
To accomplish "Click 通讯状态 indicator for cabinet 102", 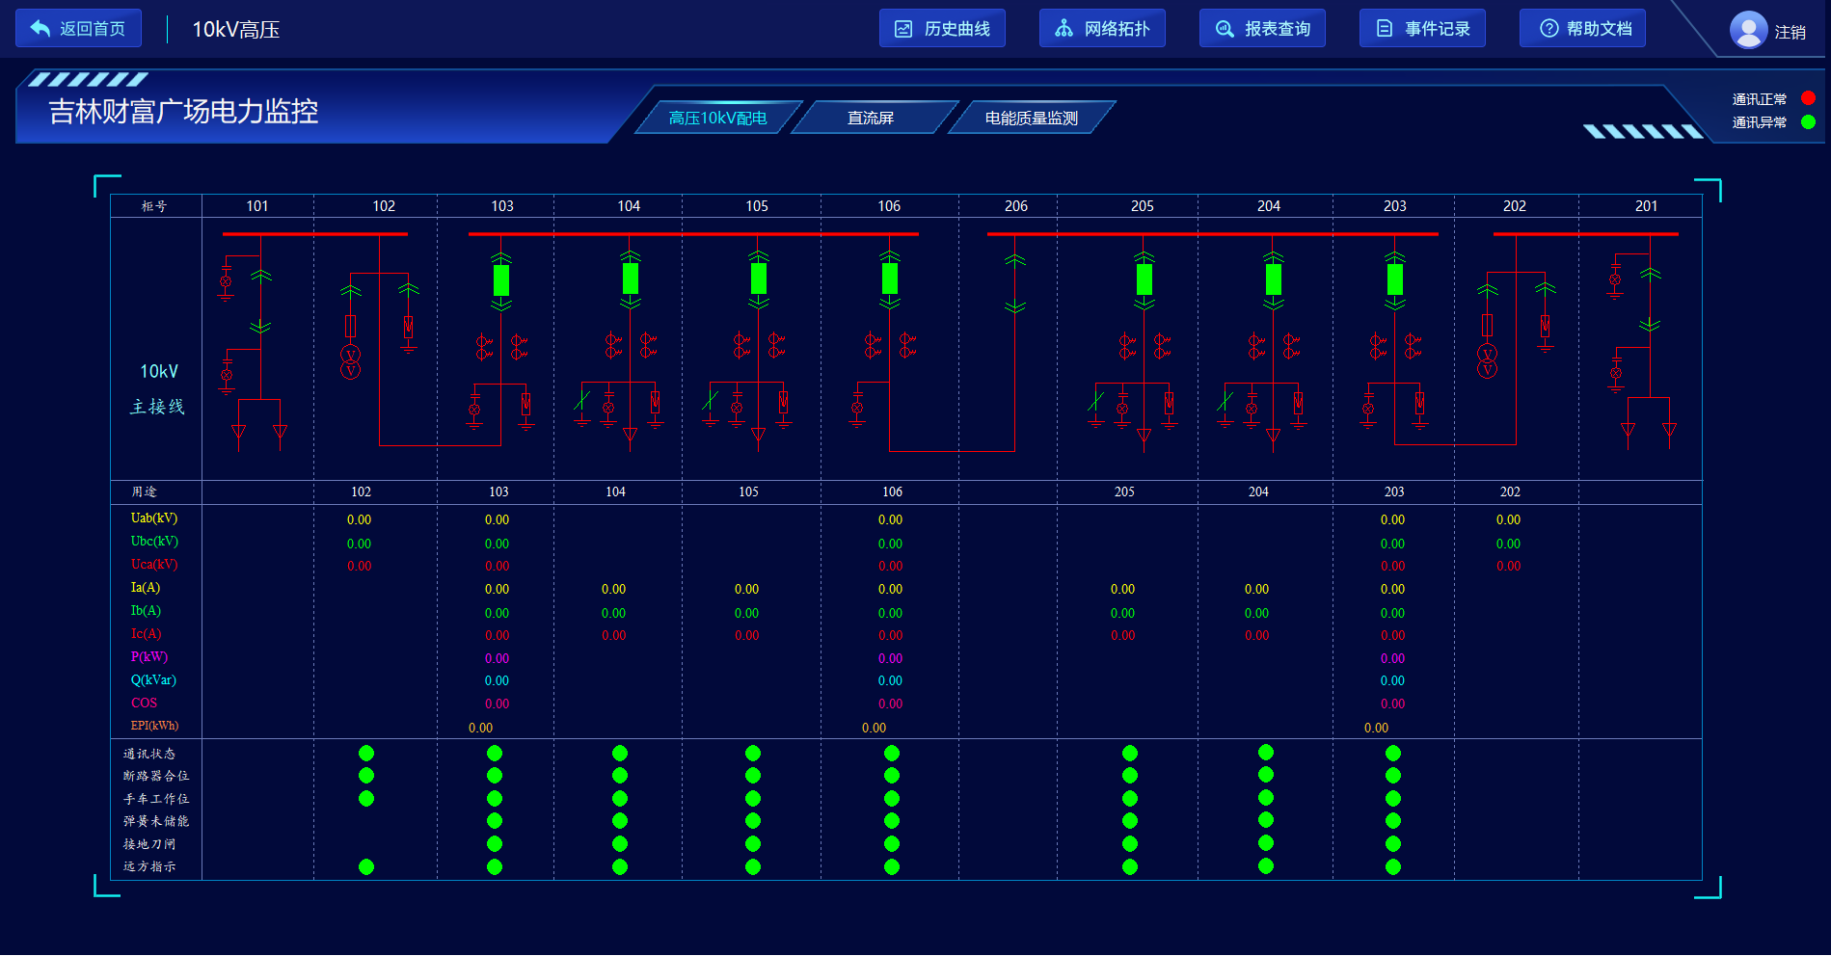I will coord(366,753).
